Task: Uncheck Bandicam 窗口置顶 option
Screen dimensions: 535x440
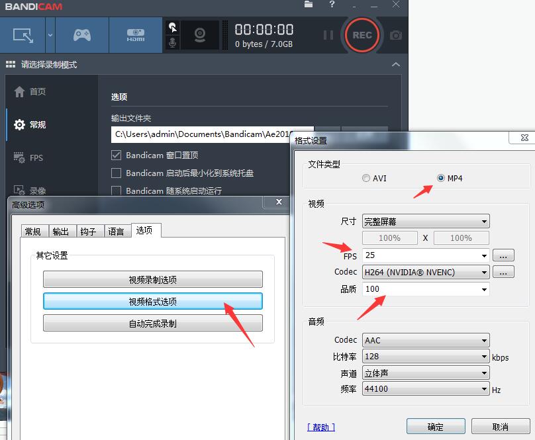Action: click(x=115, y=155)
